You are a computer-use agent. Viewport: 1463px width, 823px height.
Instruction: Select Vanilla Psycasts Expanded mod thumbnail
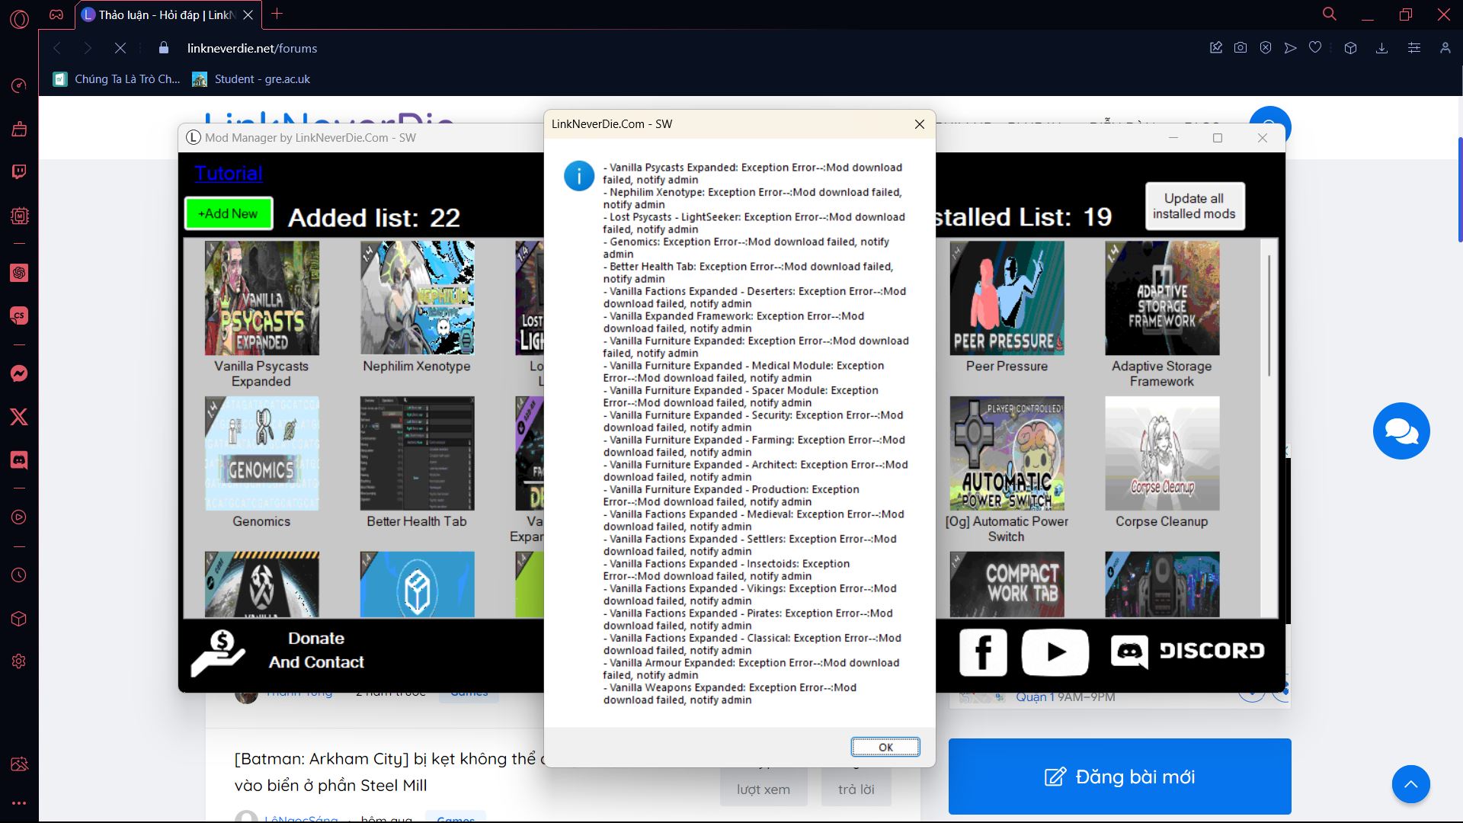pos(261,298)
